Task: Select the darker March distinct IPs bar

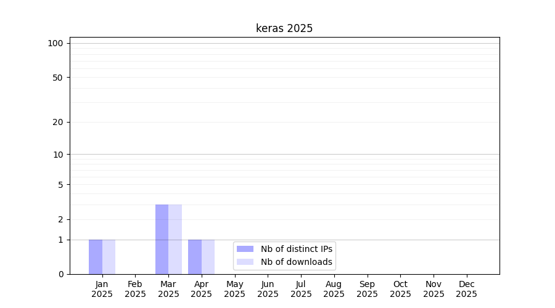Action: [x=162, y=239]
